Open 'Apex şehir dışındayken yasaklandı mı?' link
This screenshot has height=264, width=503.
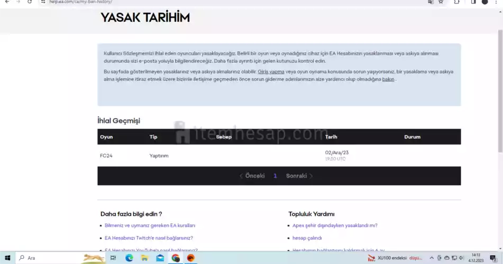pyautogui.click(x=335, y=225)
